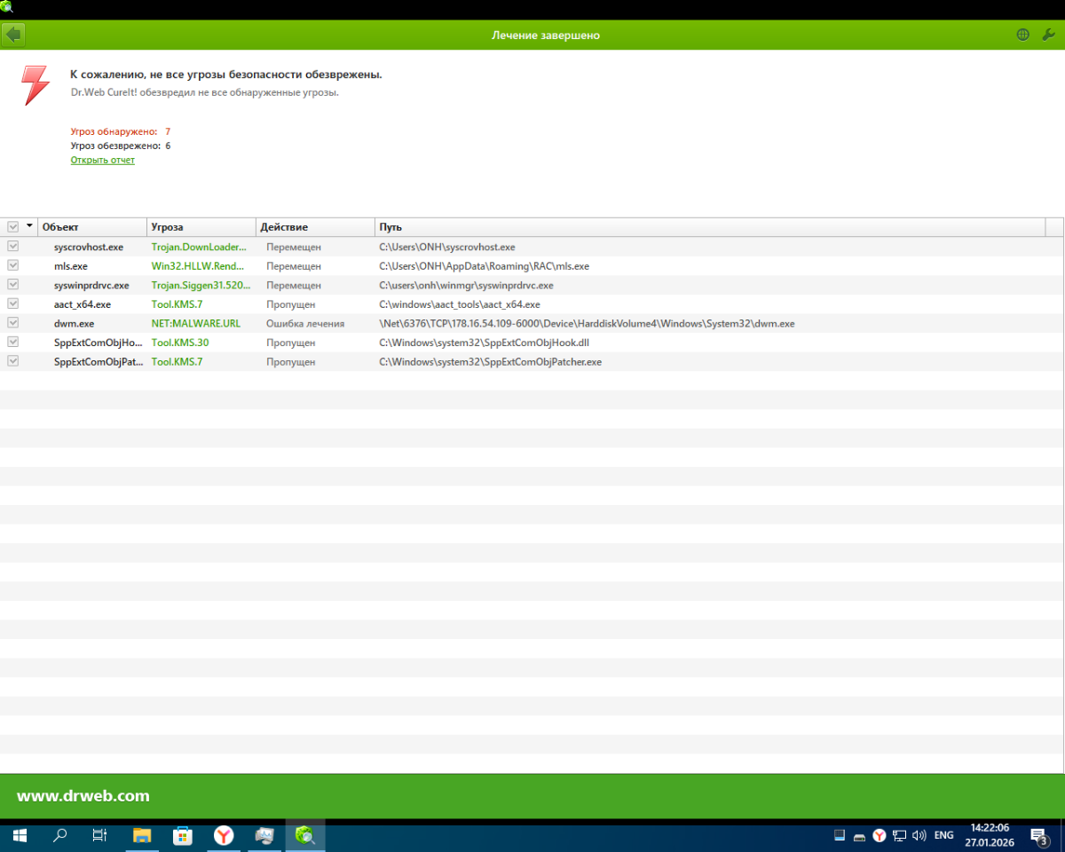Click the Dr.Web CureIt taskbar icon
This screenshot has width=1065, height=852.
304,835
